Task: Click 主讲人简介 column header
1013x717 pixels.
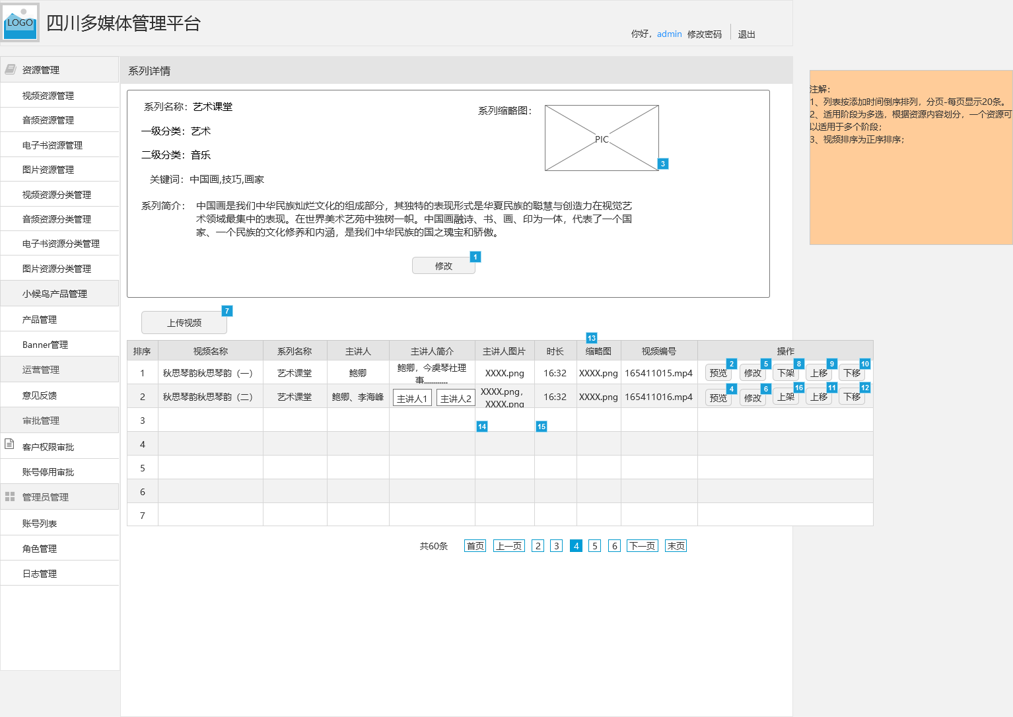Action: [432, 351]
